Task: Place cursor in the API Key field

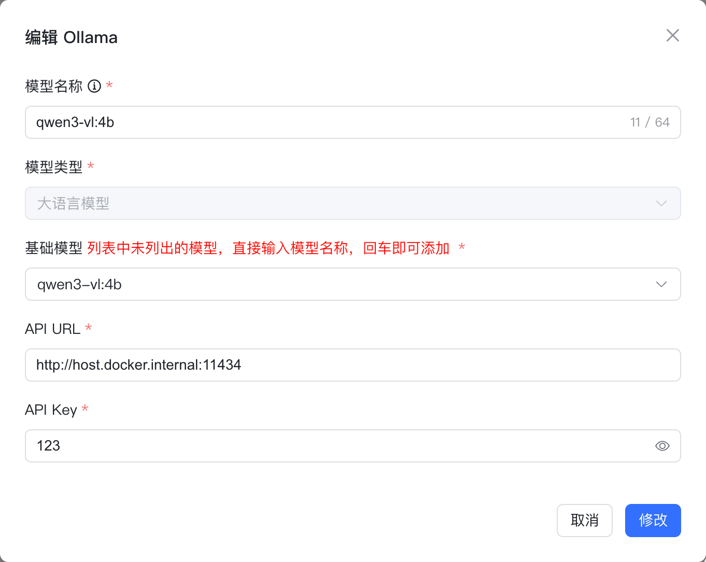Action: coord(337,446)
